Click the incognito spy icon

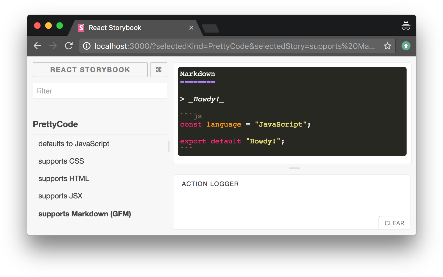[x=406, y=26]
